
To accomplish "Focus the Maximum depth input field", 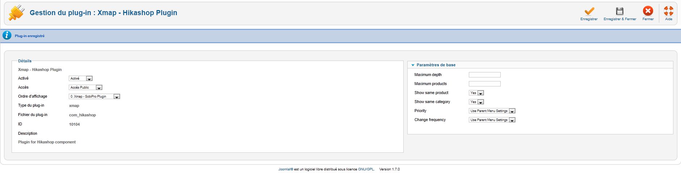I will click(485, 75).
